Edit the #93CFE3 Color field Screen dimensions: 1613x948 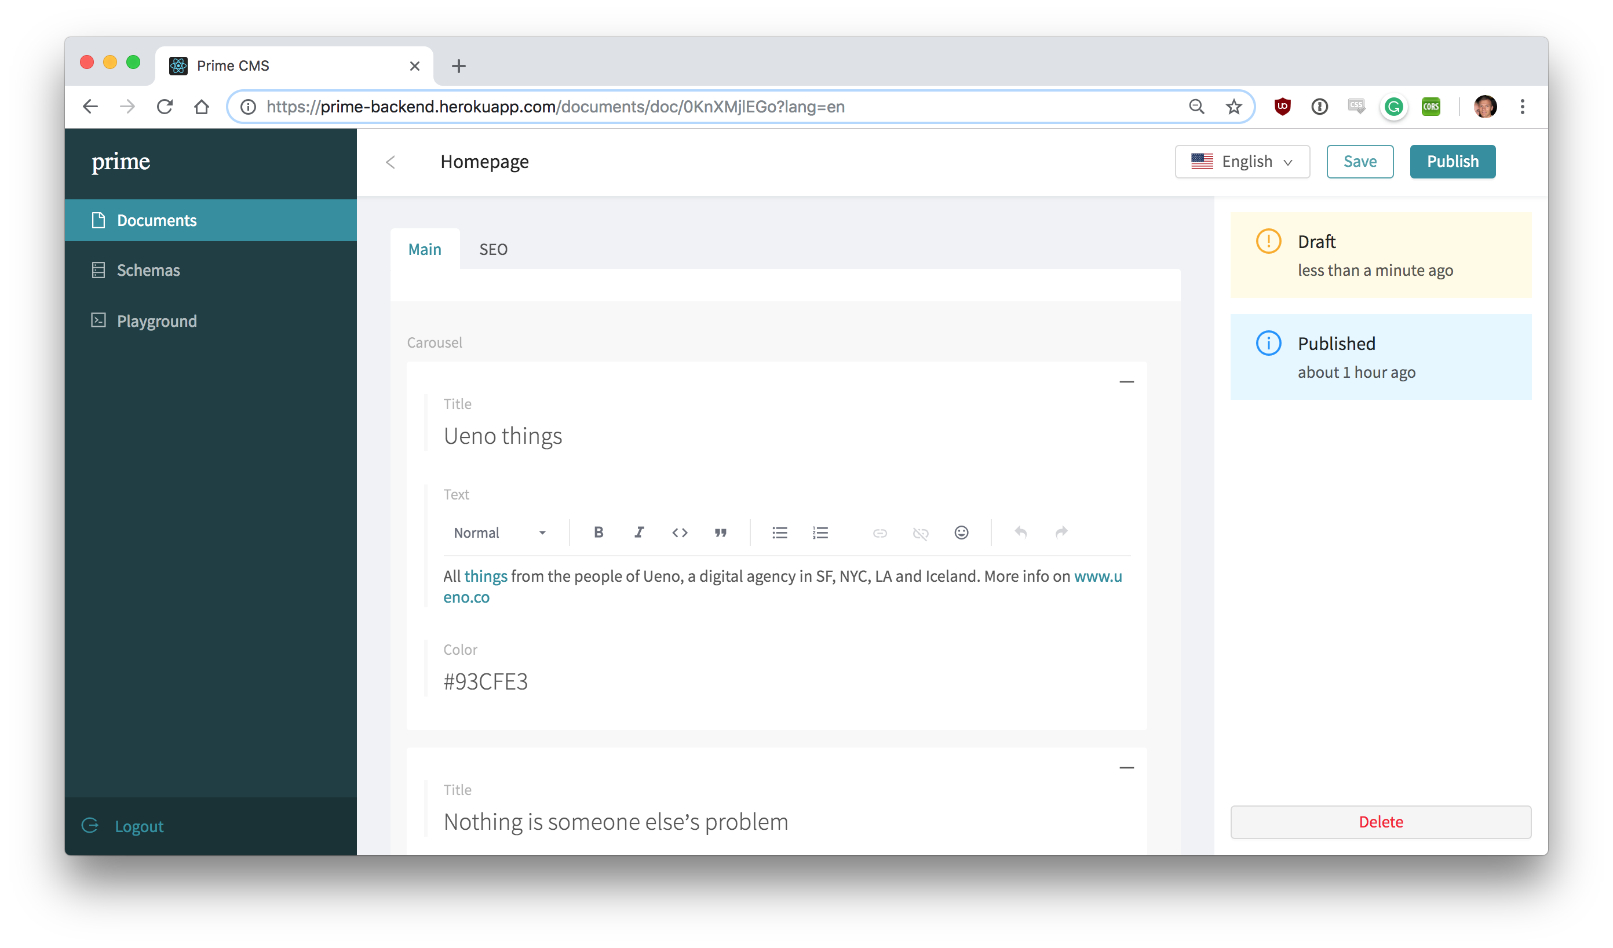click(x=485, y=681)
